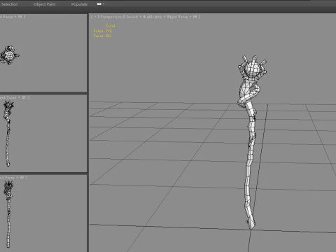336x252 pixels.
Task: Click the yellow Total statistics header
Action: pyautogui.click(x=111, y=26)
